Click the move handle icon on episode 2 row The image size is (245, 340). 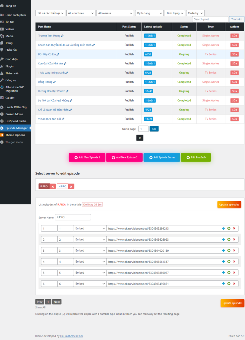223,240
